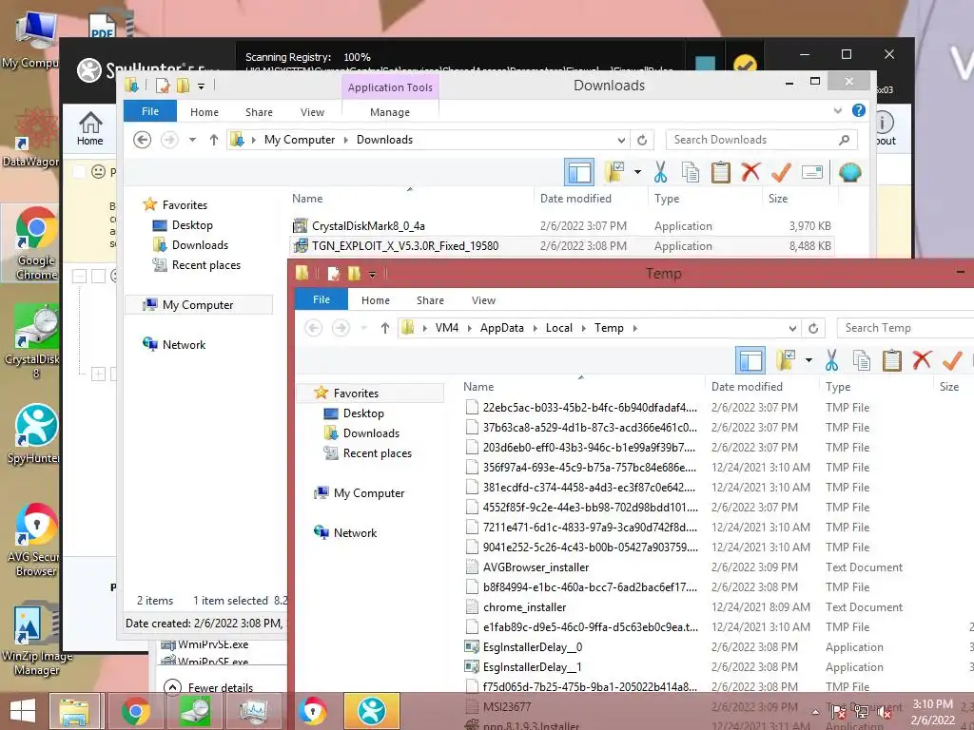Open Chrome from the taskbar
Screen dimensions: 974x730
point(136,711)
